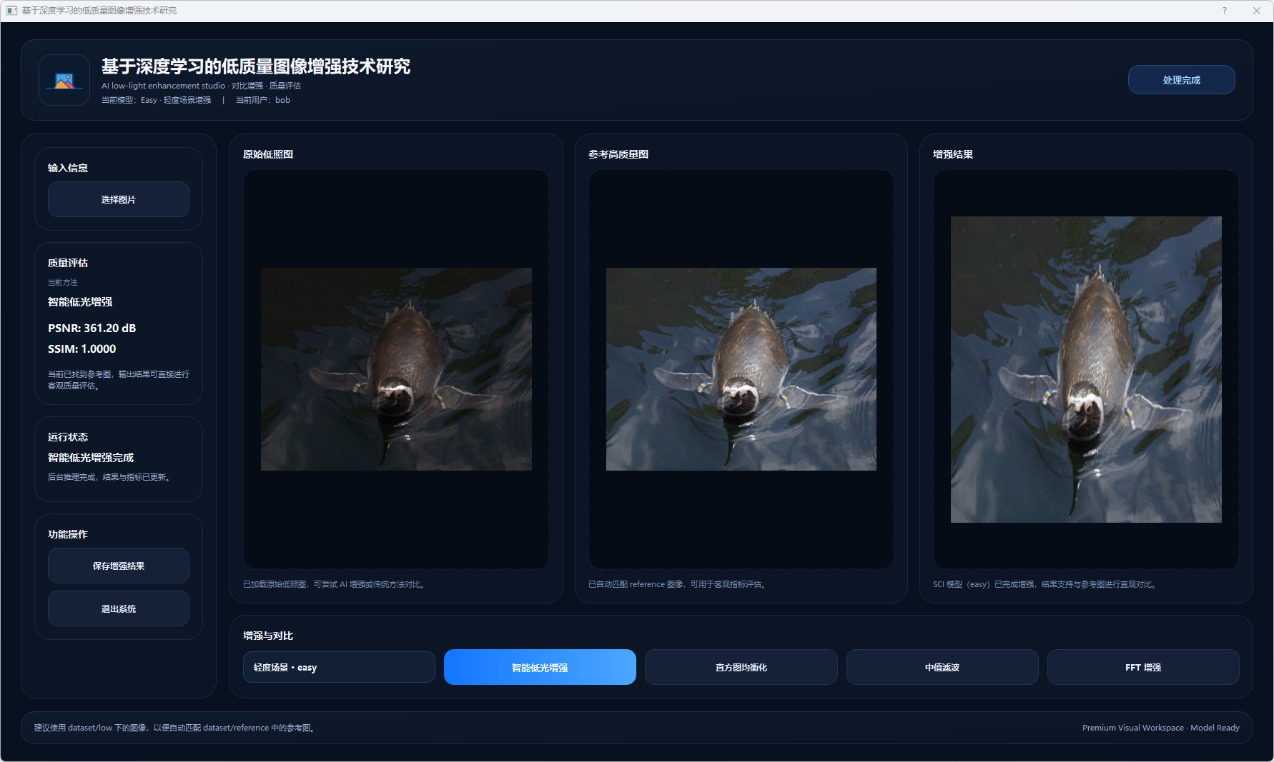Screen dimensions: 1274x762
Task: Click the 原始低照图 penguin image
Action: 396,369
